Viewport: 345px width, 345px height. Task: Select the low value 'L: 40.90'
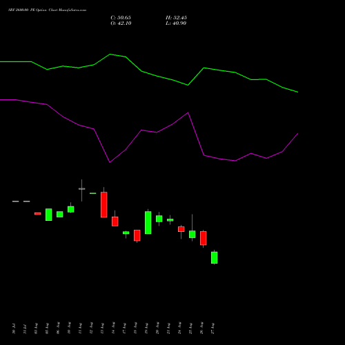click(176, 23)
